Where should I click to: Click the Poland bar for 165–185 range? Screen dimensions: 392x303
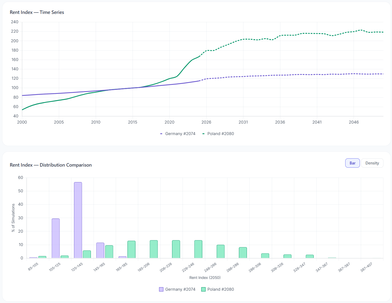tap(131, 250)
